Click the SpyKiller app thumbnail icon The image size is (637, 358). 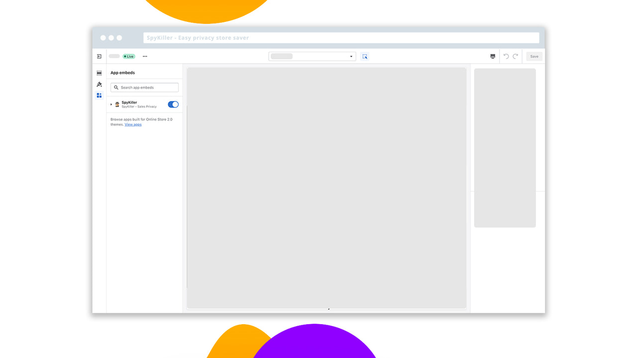tap(116, 104)
